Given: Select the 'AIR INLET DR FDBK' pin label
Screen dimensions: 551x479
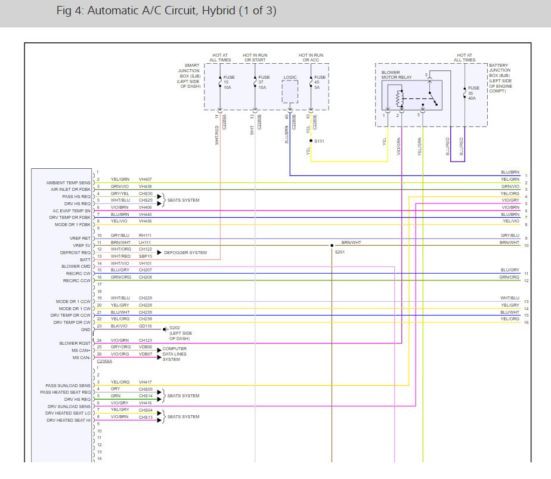Looking at the screenshot, I should click(70, 190).
